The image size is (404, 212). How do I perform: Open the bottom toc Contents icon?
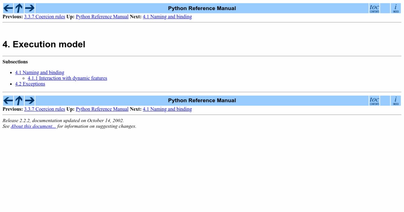tap(374, 101)
